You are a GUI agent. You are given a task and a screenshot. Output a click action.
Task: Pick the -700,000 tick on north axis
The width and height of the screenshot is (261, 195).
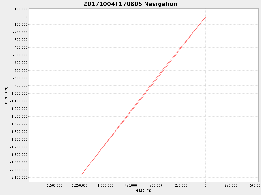pyautogui.click(x=20, y=71)
